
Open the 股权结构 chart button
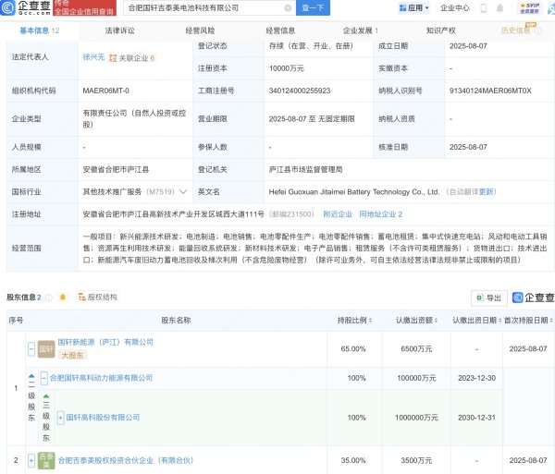pos(97,297)
